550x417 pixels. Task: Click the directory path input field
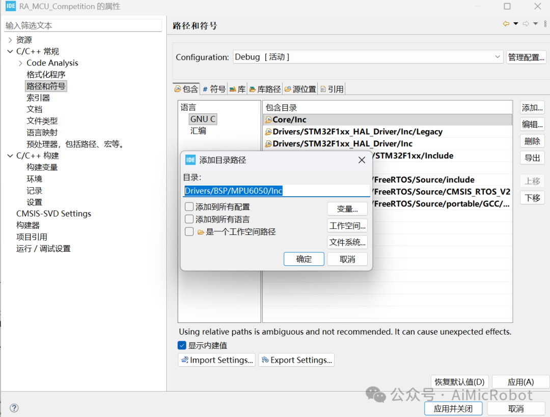pyautogui.click(x=277, y=191)
